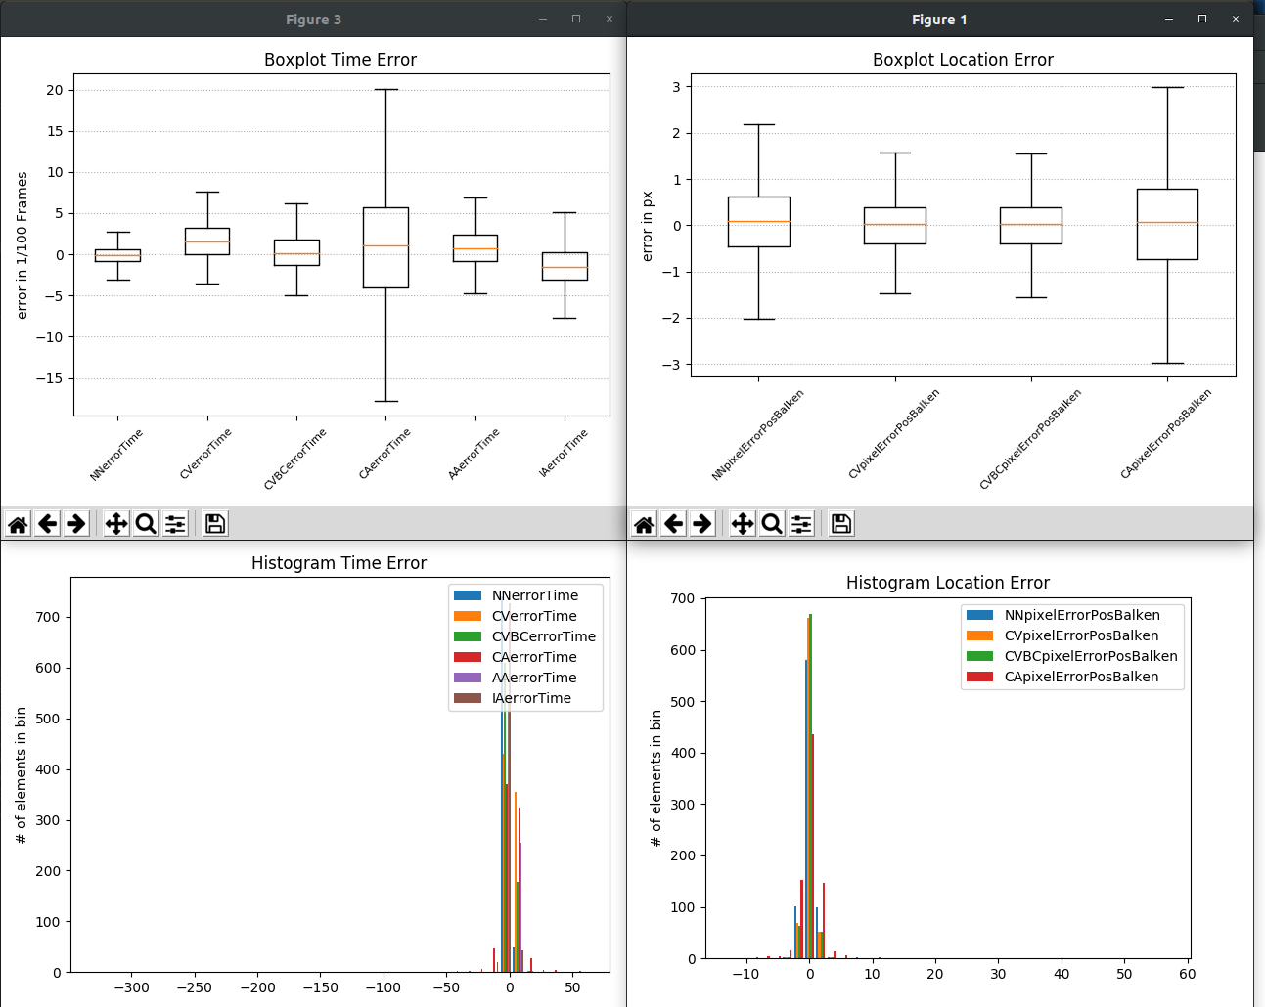Reset the view with Home in Figure 3
The width and height of the screenshot is (1265, 1007).
click(x=19, y=524)
